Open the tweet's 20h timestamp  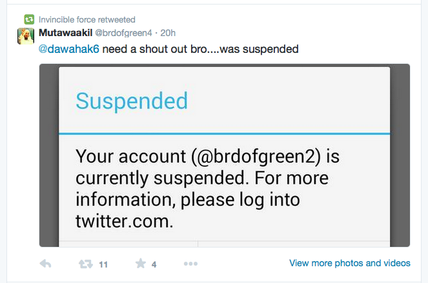(x=168, y=32)
